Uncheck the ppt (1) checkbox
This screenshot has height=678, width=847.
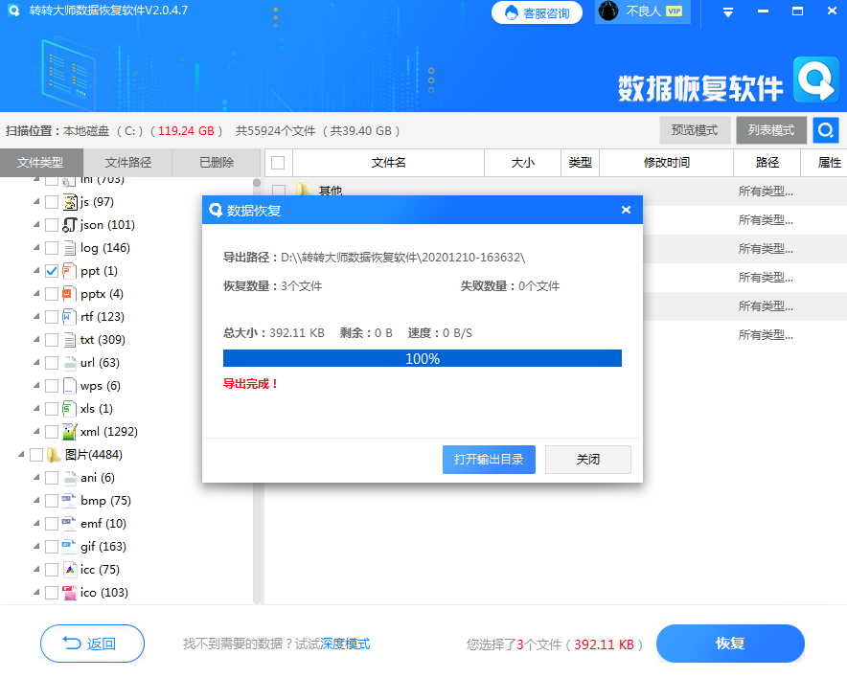click(x=53, y=270)
